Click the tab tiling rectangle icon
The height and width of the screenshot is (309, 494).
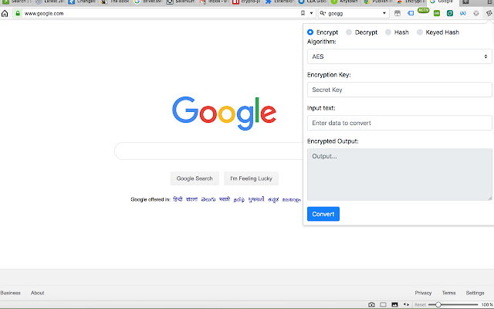coord(383,304)
